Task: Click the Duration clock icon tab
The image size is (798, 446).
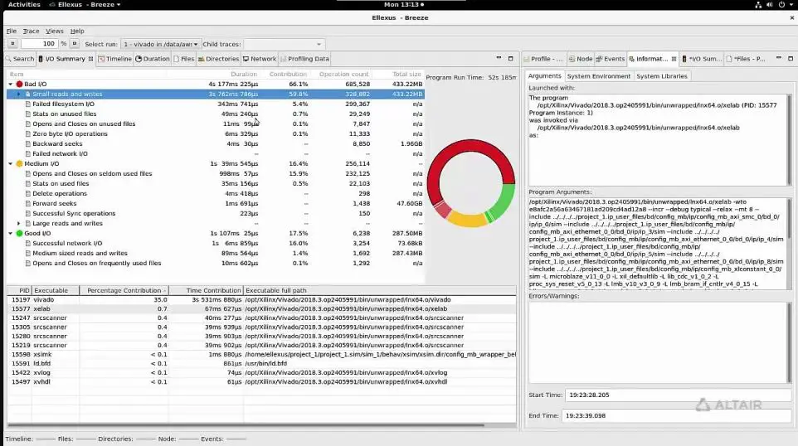Action: pyautogui.click(x=139, y=59)
